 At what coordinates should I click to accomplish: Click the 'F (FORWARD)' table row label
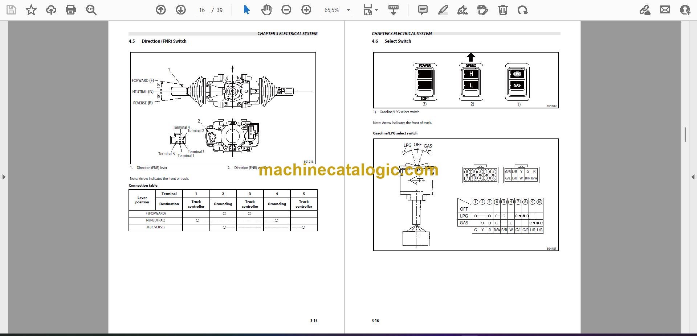click(x=156, y=213)
